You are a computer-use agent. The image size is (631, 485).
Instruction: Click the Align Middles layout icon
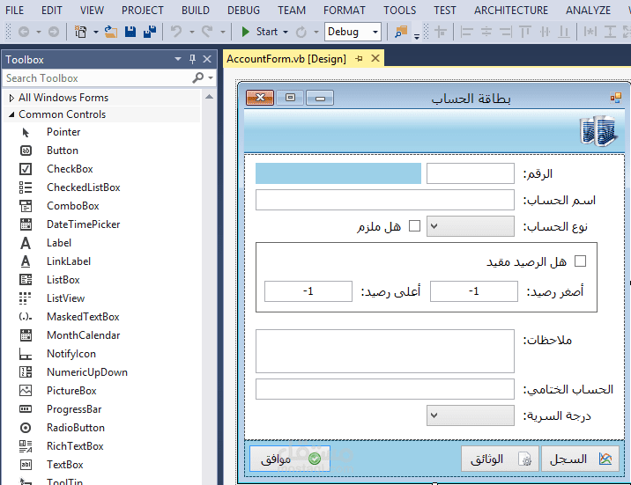tap(545, 32)
